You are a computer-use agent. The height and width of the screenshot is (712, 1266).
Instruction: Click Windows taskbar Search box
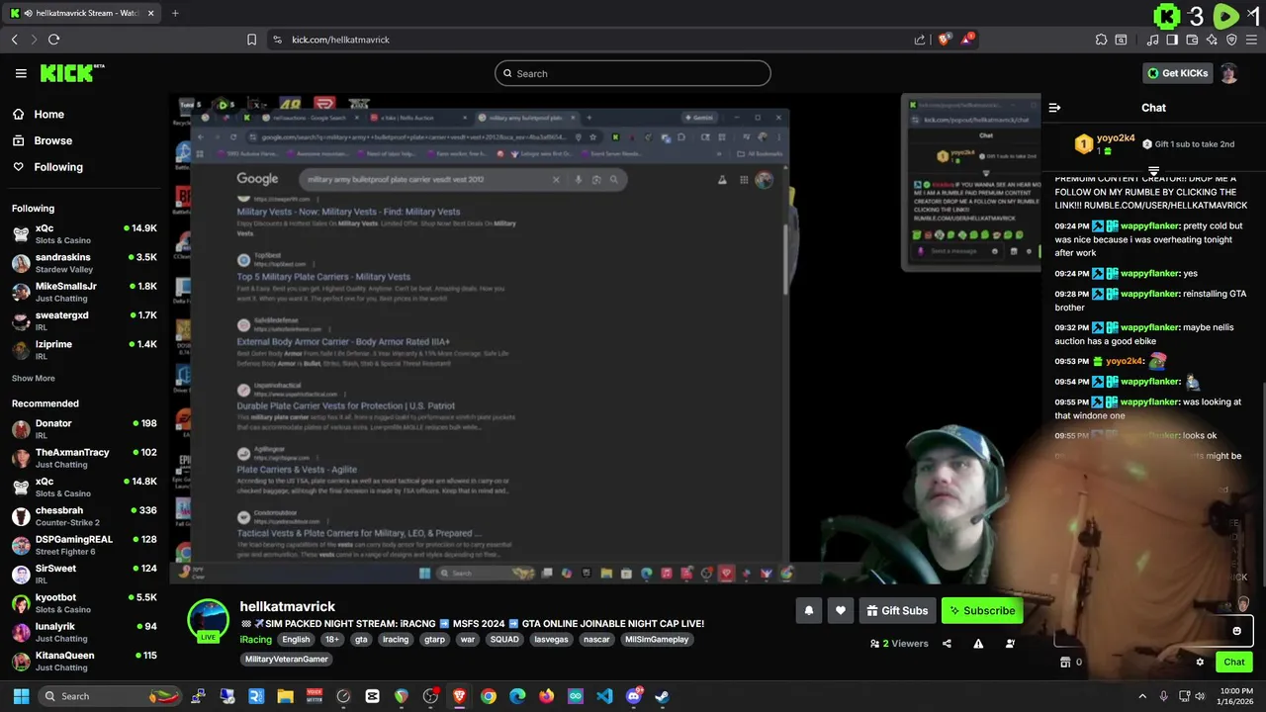click(111, 696)
